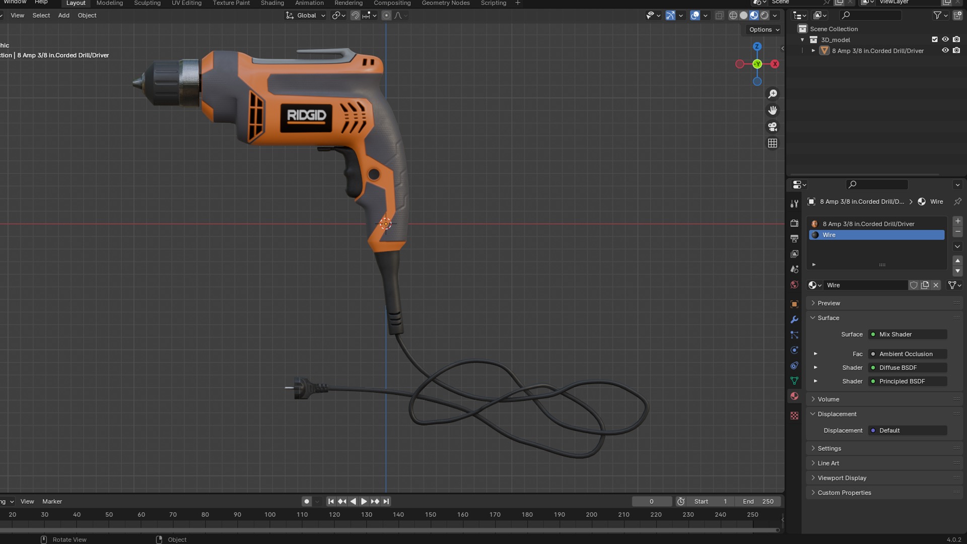967x544 pixels.
Task: Open the Object Data mesh properties tab
Action: (794, 381)
